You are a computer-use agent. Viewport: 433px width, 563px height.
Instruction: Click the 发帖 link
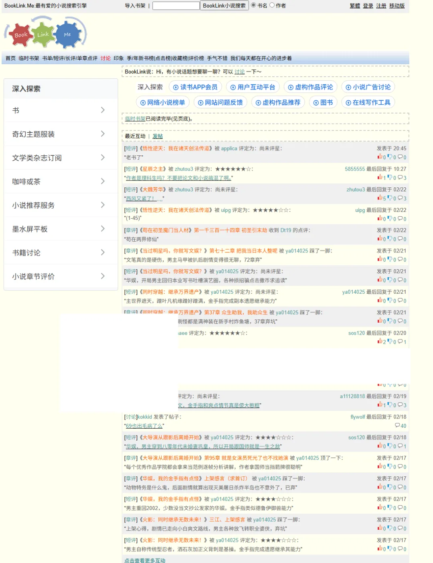coord(158,136)
